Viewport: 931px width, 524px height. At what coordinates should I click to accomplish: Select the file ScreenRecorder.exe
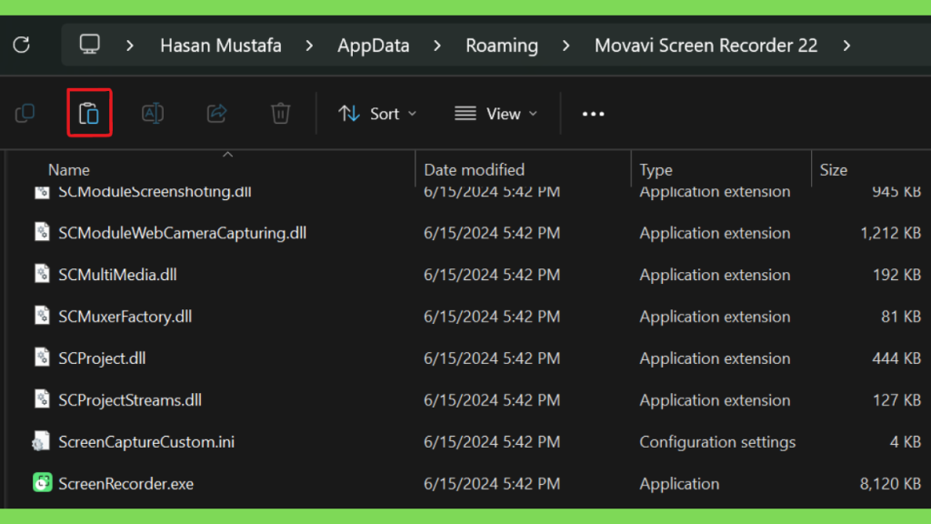(125, 484)
